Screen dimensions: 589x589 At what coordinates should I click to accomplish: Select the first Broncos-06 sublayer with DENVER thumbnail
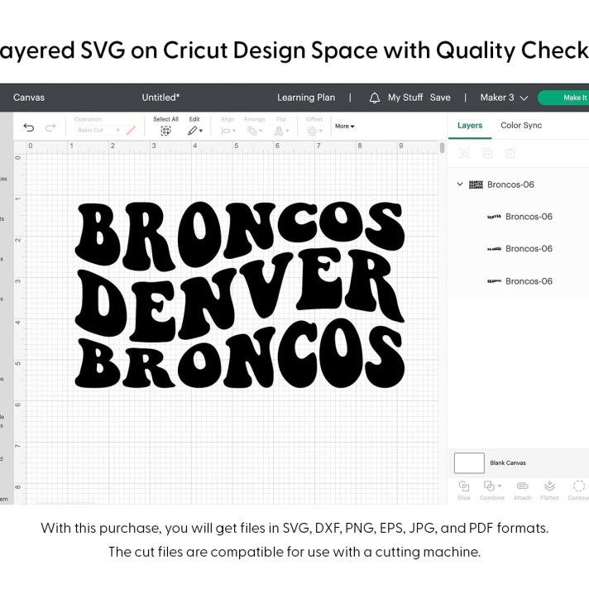[x=519, y=217]
